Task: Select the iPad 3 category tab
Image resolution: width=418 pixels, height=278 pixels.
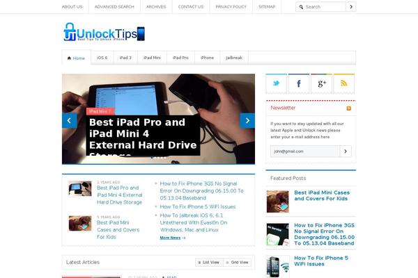Action: 125,58
